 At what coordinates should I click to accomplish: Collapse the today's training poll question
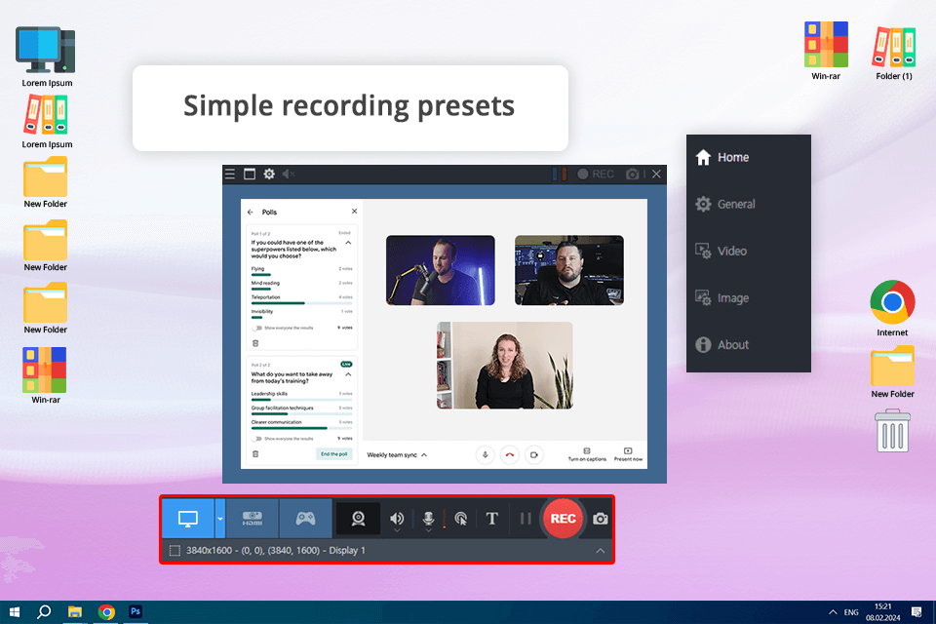tap(349, 374)
